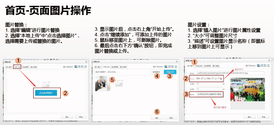Click the 边距 margin field

209,89
